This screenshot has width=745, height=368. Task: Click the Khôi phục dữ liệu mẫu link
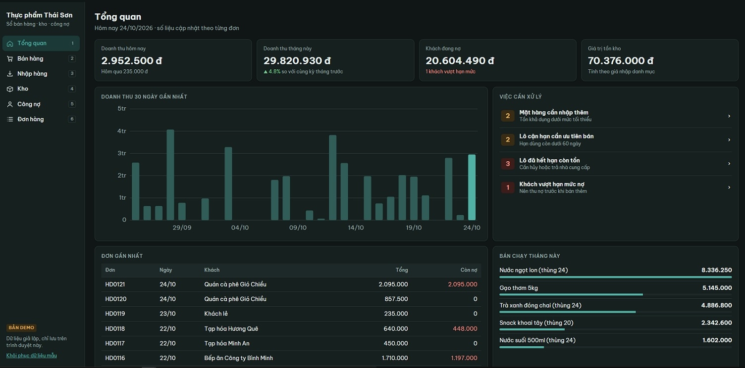tap(32, 356)
